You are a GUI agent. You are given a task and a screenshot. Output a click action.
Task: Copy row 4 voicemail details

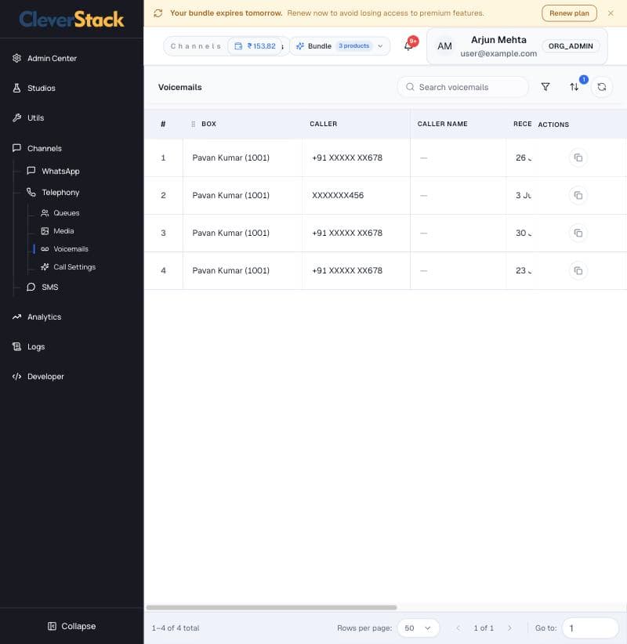pos(578,270)
